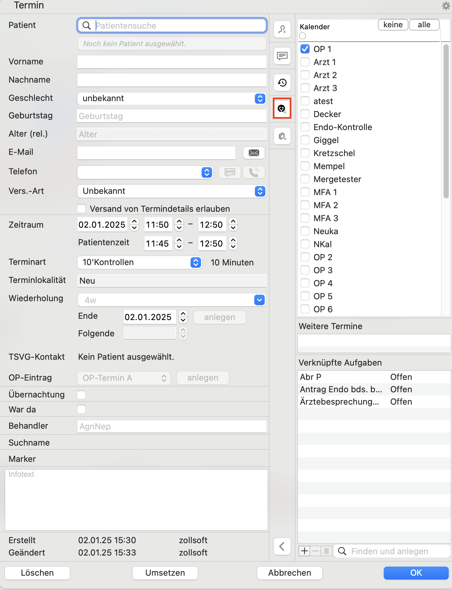
Task: Click into the Patientensuche search field
Action: tap(172, 25)
